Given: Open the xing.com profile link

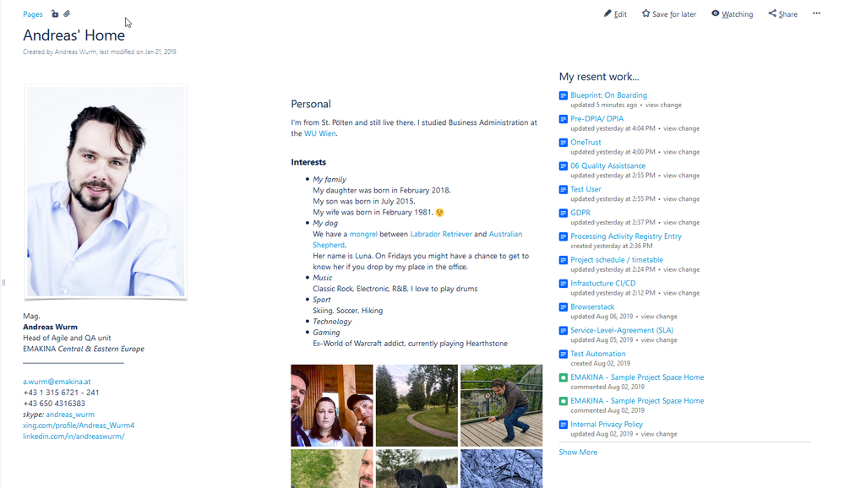Looking at the screenshot, I should [79, 425].
